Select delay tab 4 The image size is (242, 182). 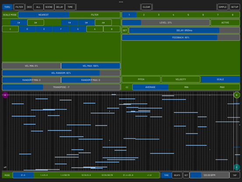point(174,15)
